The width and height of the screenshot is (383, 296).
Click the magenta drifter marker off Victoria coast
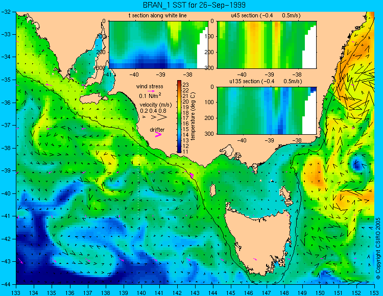192,175
